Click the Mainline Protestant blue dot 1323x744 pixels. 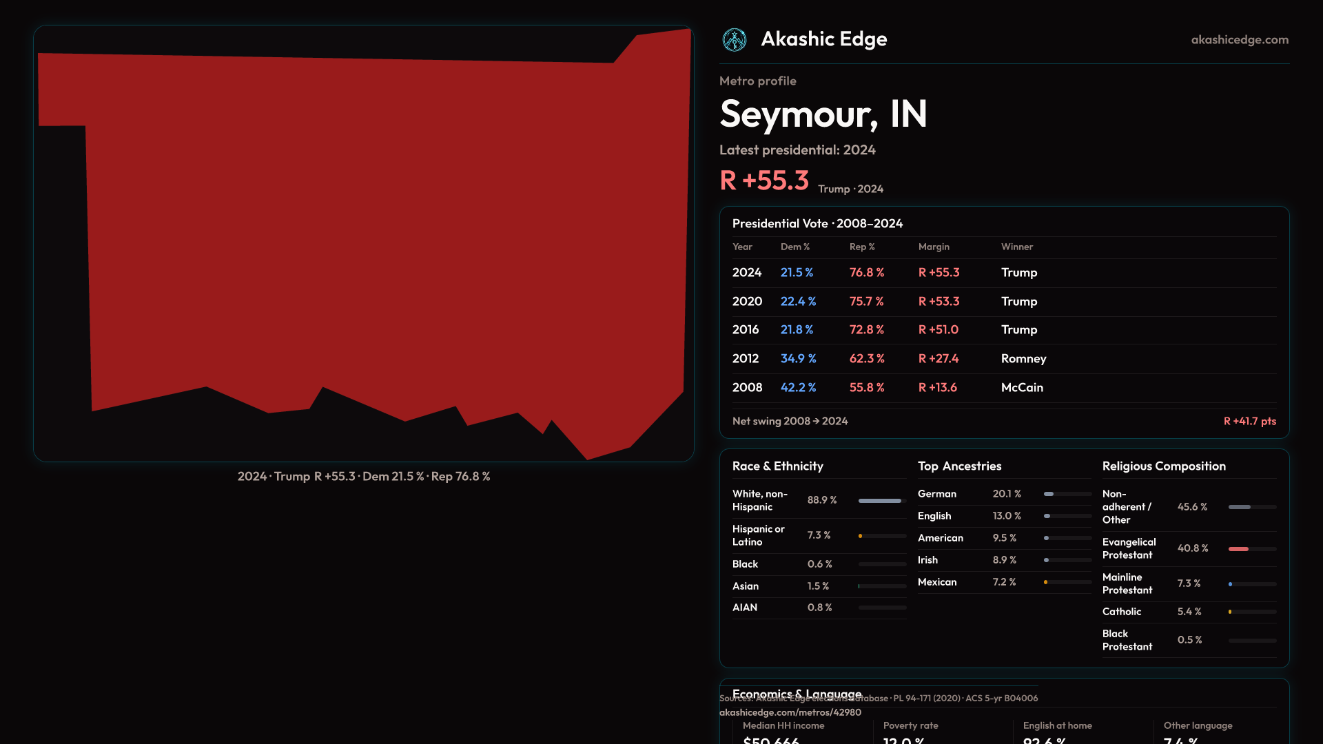1230,584
